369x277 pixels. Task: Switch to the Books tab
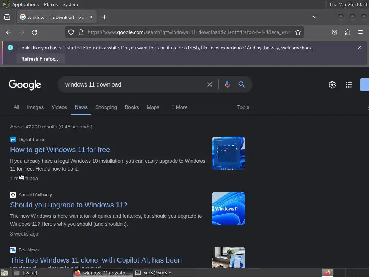132,107
